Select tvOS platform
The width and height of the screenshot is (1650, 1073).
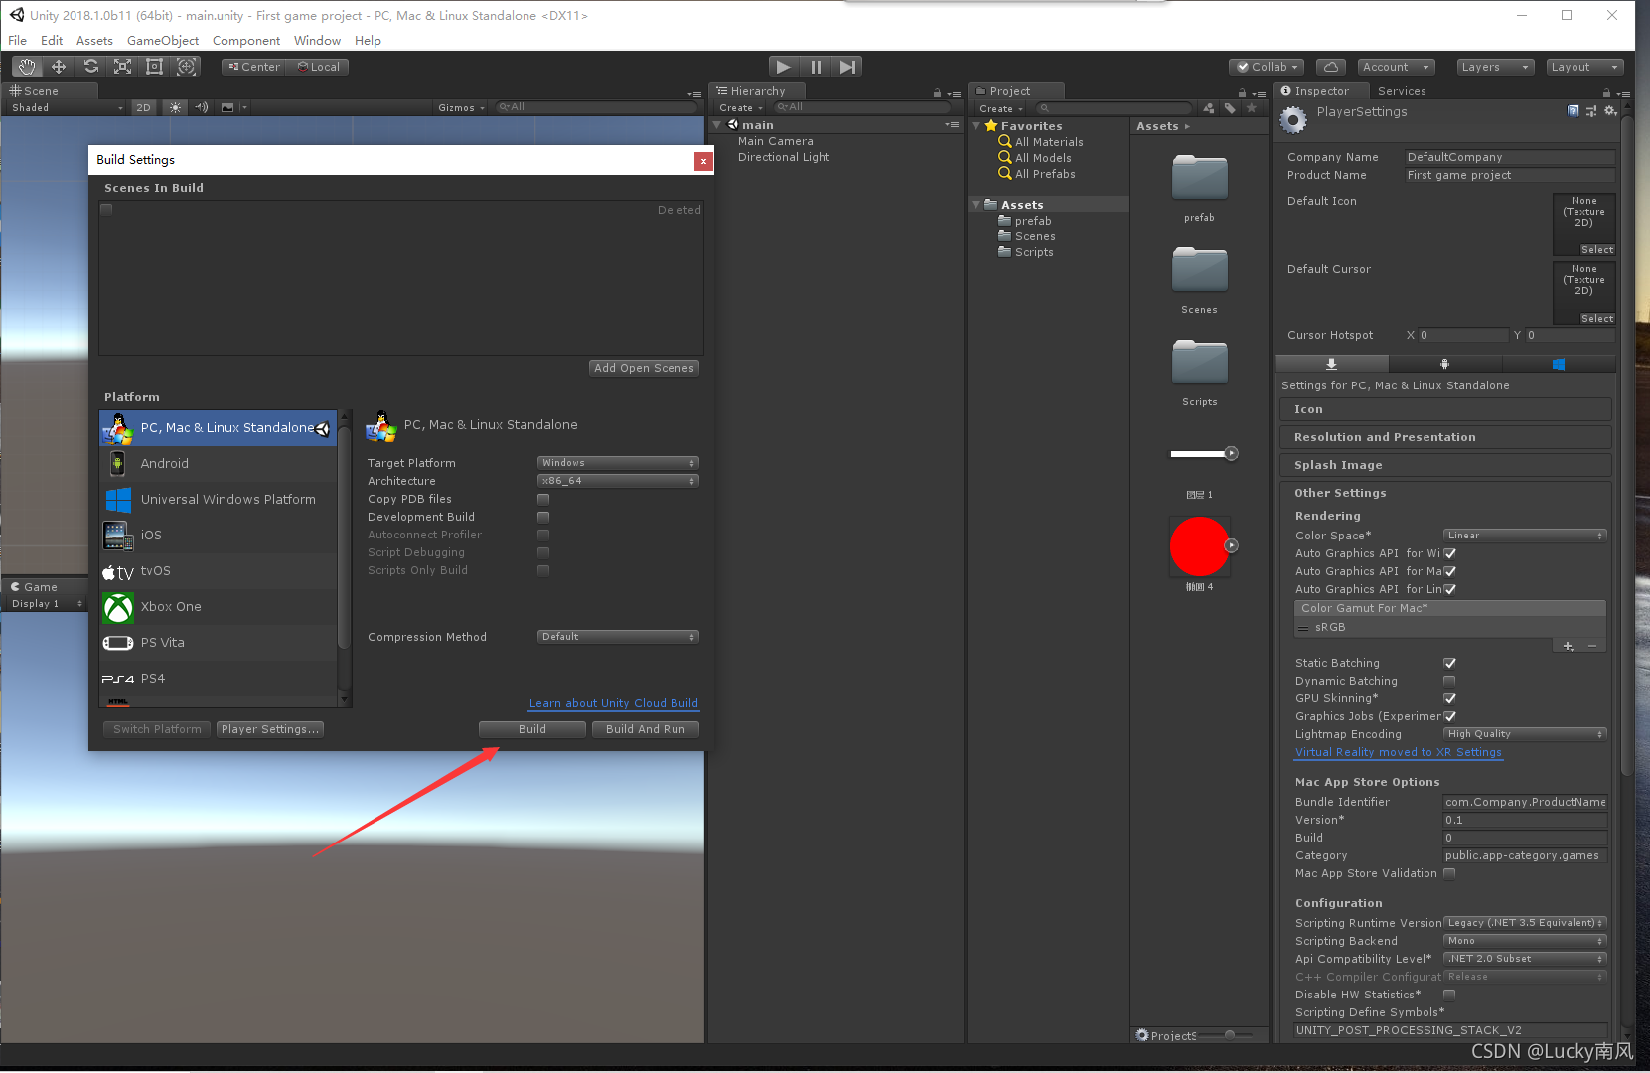[219, 570]
